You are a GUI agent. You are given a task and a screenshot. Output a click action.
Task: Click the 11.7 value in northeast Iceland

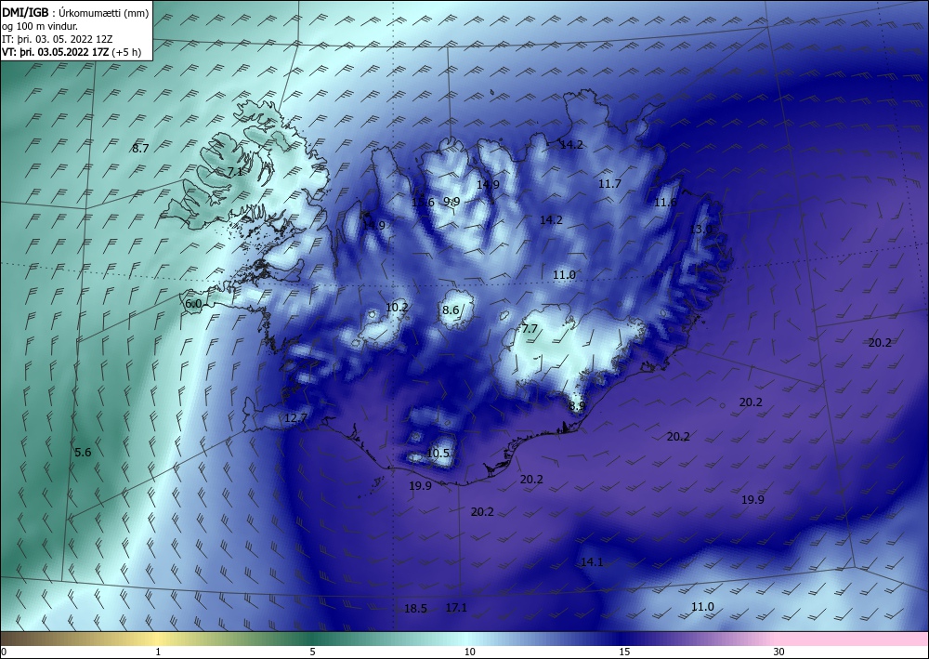tap(609, 184)
